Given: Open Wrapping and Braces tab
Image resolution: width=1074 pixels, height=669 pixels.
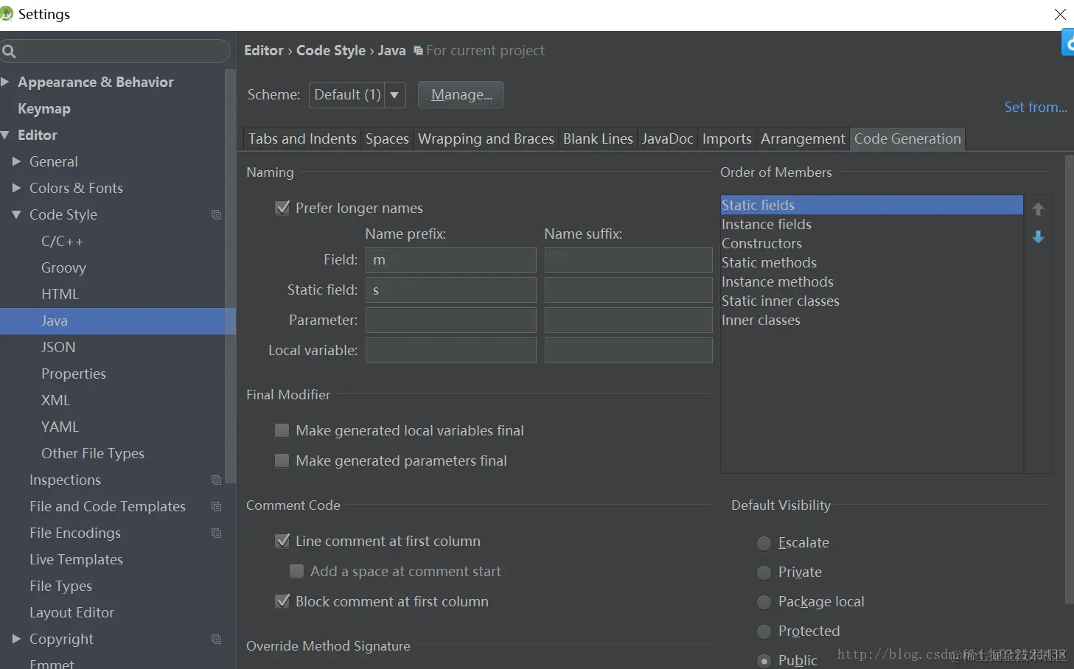Looking at the screenshot, I should pyautogui.click(x=486, y=139).
